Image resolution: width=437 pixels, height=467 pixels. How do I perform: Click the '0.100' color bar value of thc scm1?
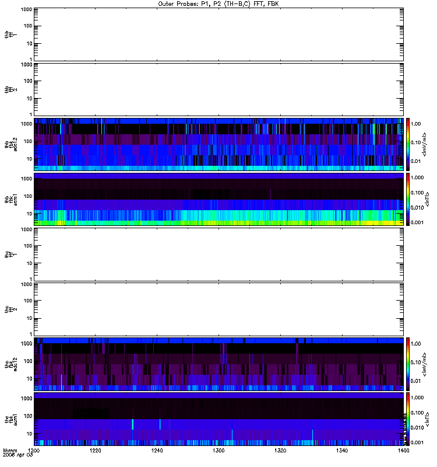pos(417,413)
